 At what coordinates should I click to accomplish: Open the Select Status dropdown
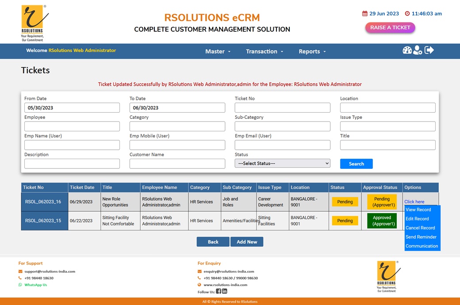click(x=282, y=164)
